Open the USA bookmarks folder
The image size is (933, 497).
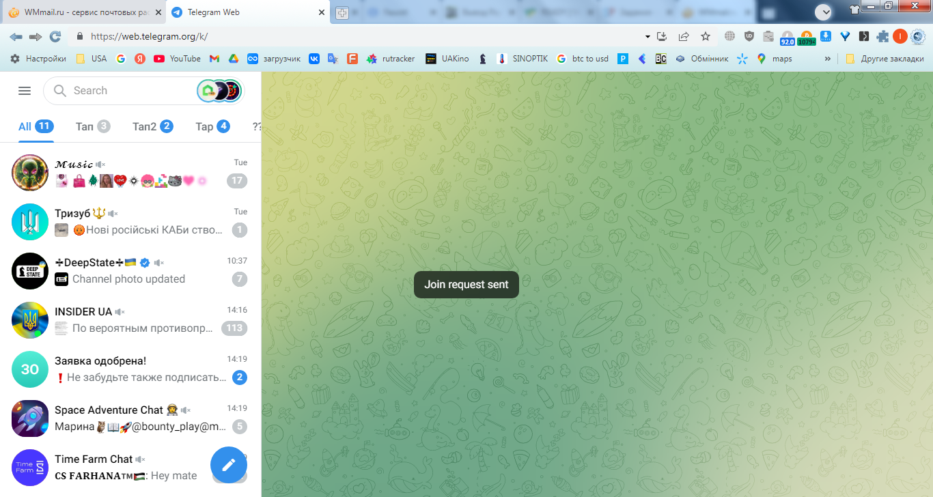click(x=92, y=59)
